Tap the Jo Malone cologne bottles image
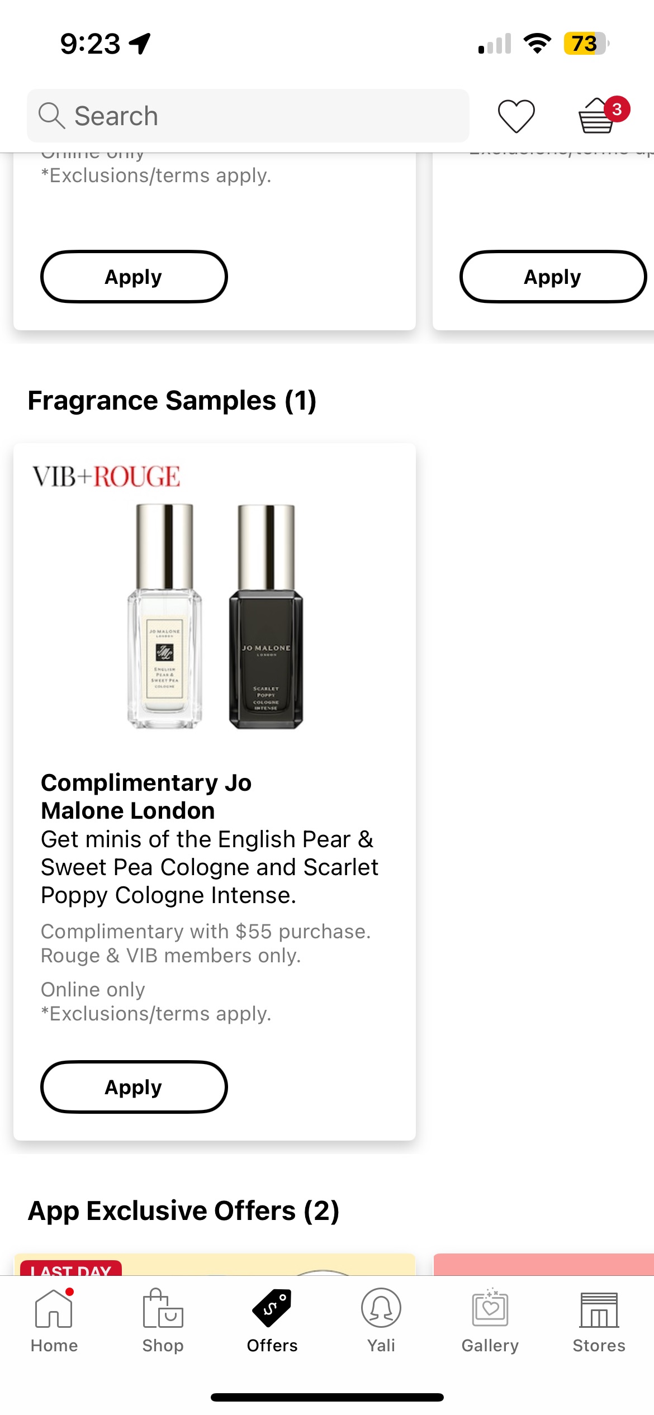 (215, 616)
